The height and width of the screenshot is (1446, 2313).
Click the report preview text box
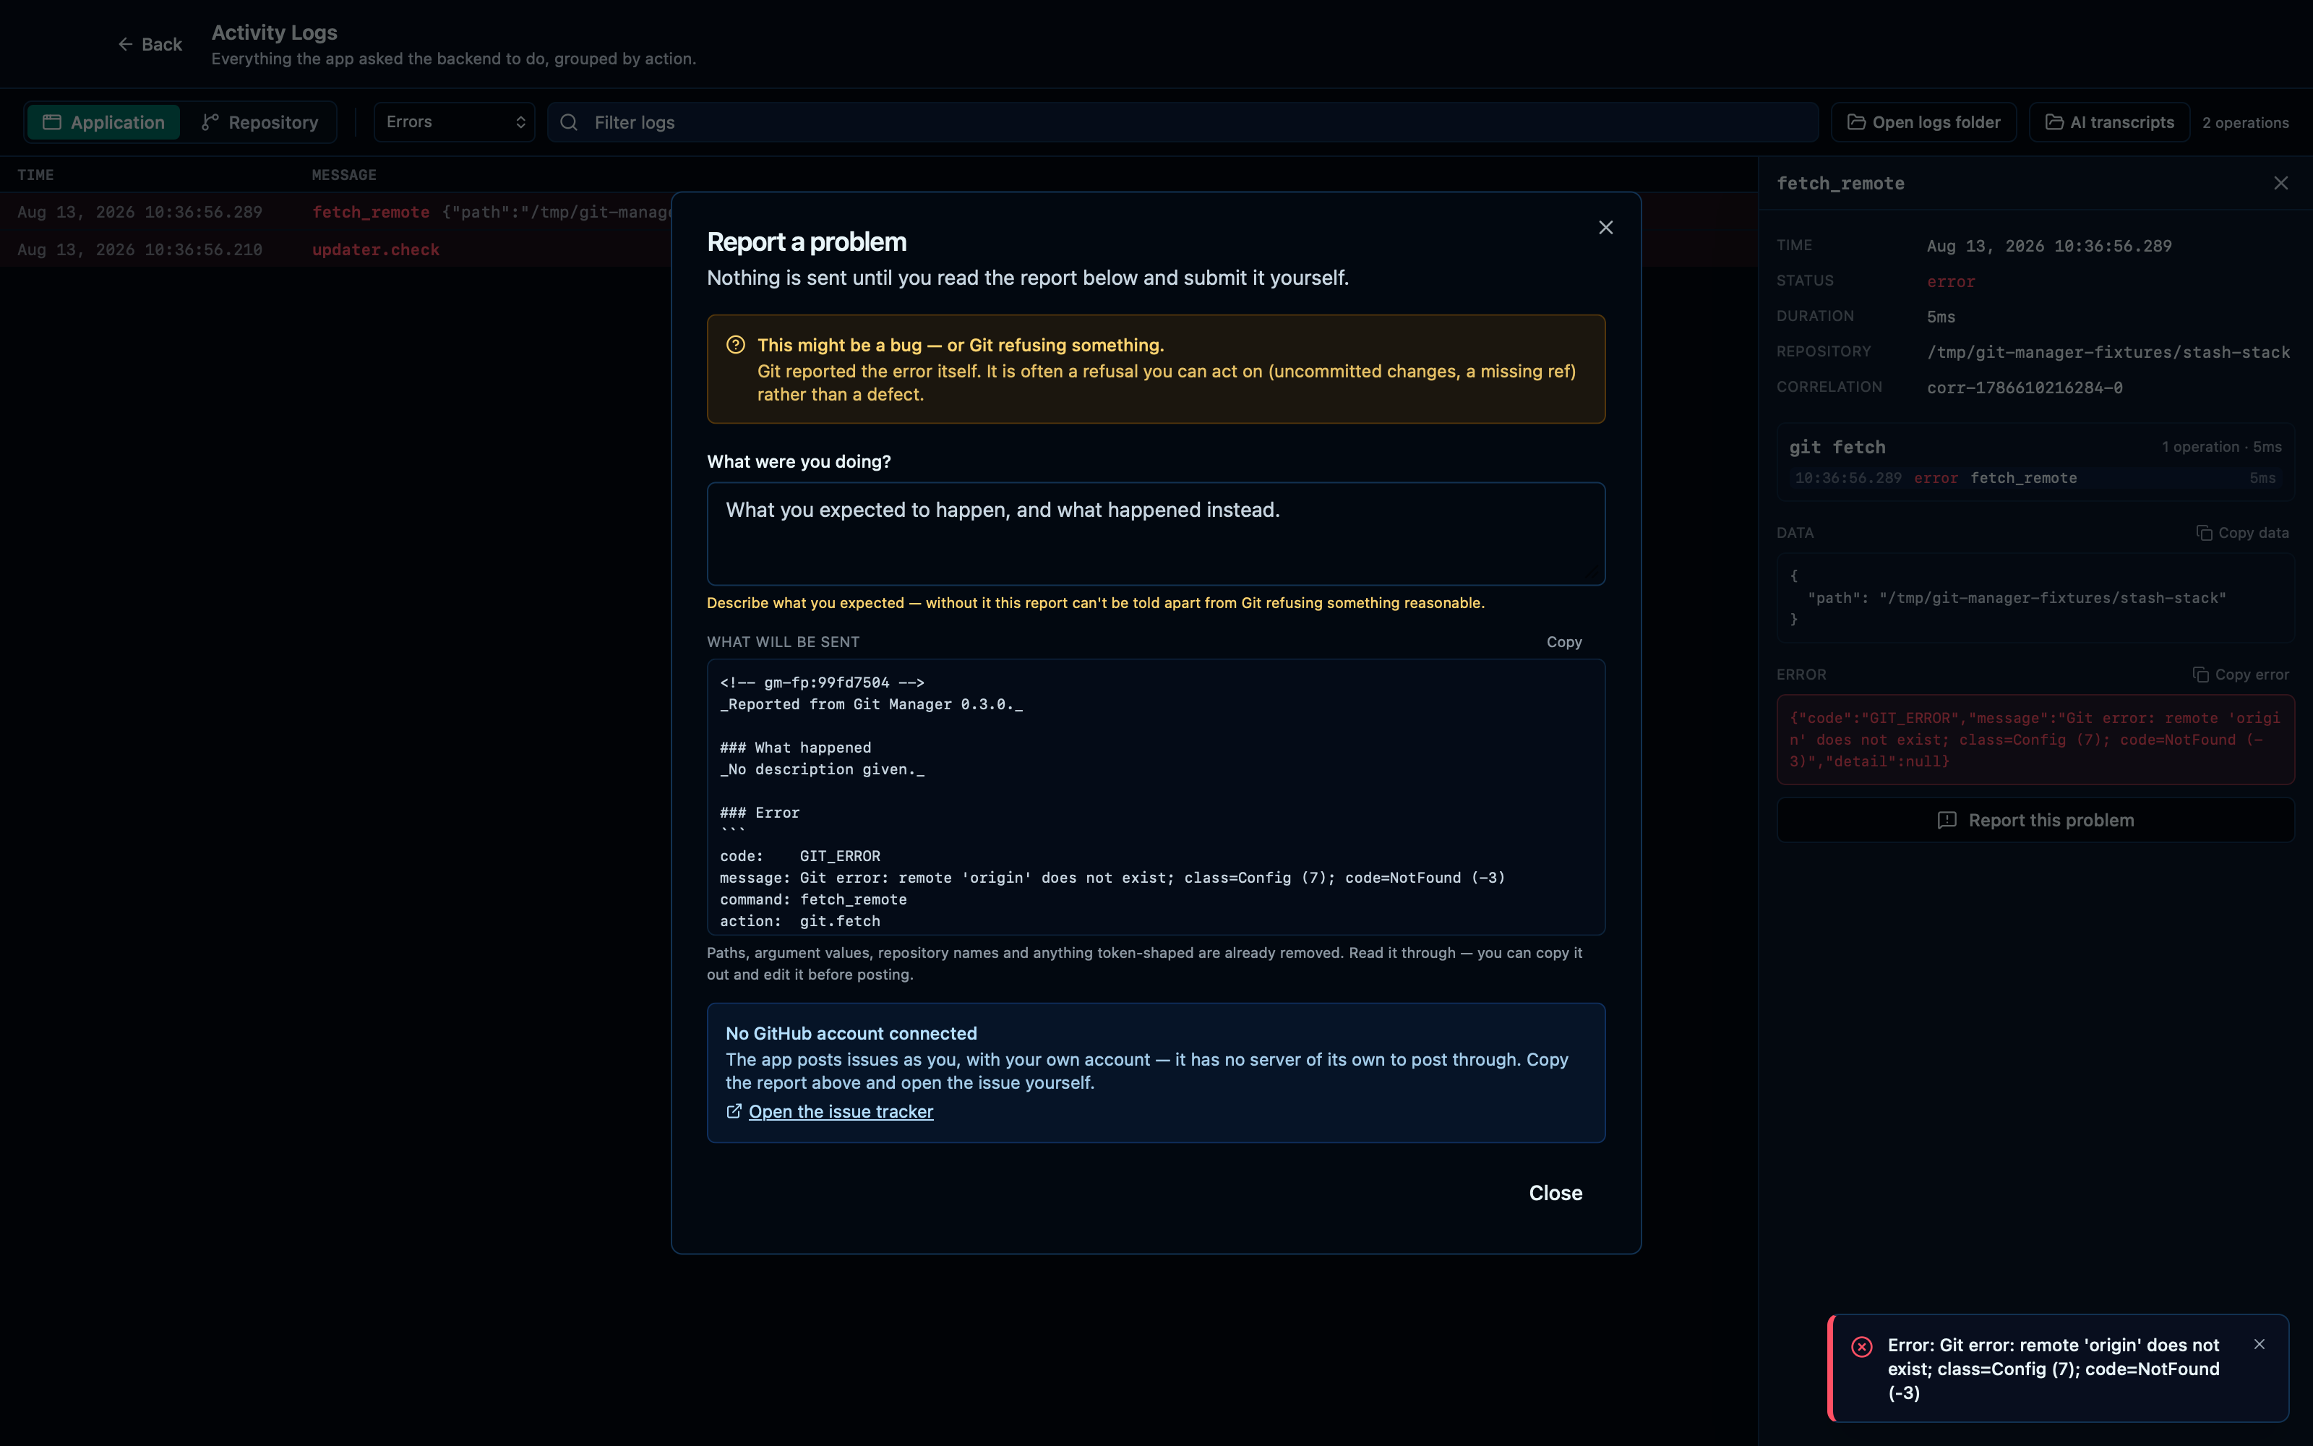(x=1156, y=797)
